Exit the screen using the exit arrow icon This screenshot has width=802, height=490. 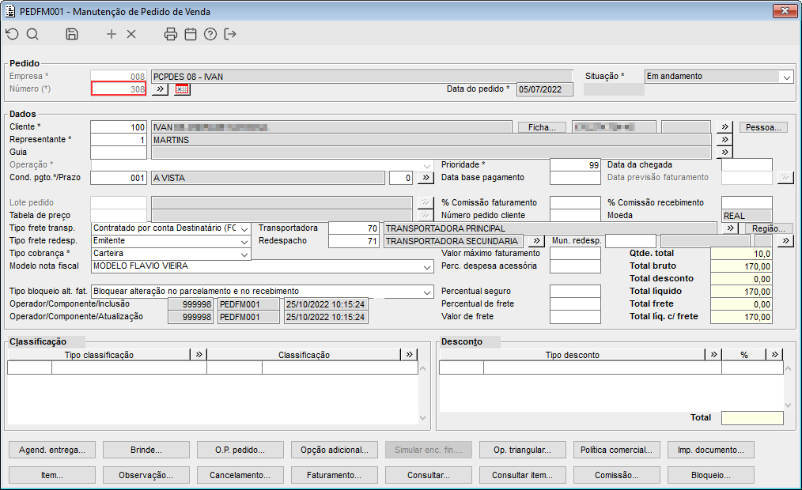[230, 34]
